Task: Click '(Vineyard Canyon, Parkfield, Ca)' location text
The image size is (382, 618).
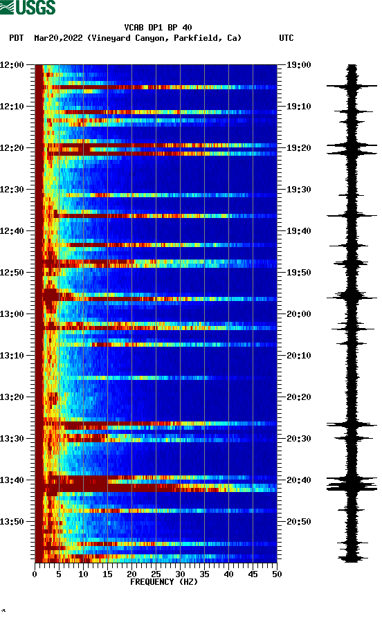Action: tap(165, 38)
